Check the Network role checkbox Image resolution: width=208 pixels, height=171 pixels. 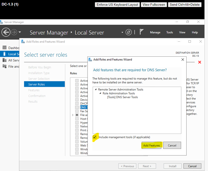[77, 126]
